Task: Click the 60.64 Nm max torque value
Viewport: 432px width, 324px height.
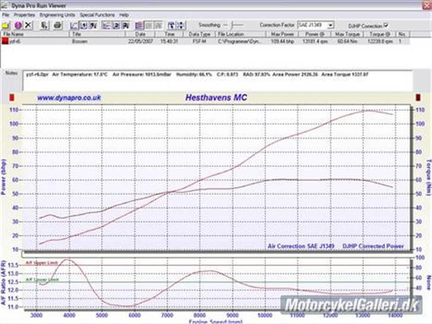Action: point(347,42)
